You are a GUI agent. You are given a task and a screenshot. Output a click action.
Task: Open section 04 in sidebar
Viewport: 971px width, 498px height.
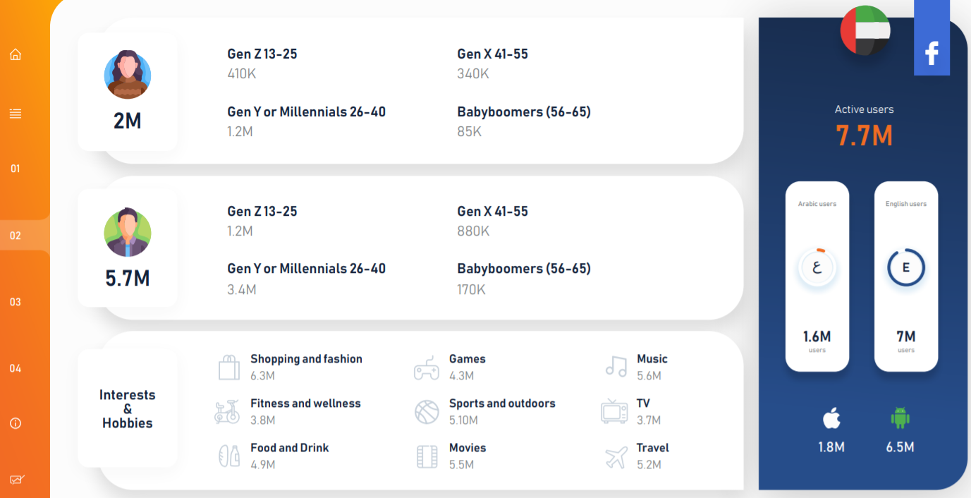pyautogui.click(x=16, y=368)
